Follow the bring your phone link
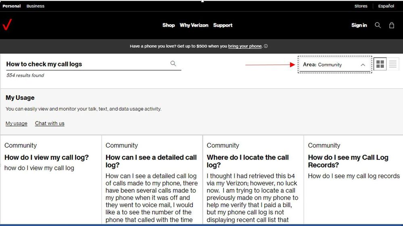 coord(245,46)
